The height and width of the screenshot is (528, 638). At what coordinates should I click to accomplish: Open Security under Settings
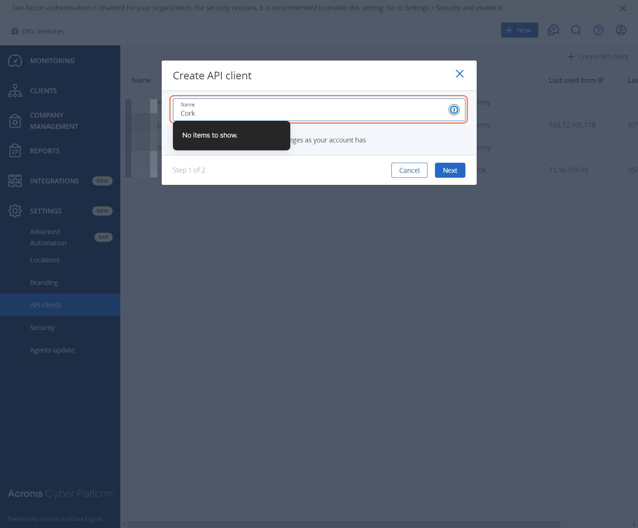pos(60,327)
